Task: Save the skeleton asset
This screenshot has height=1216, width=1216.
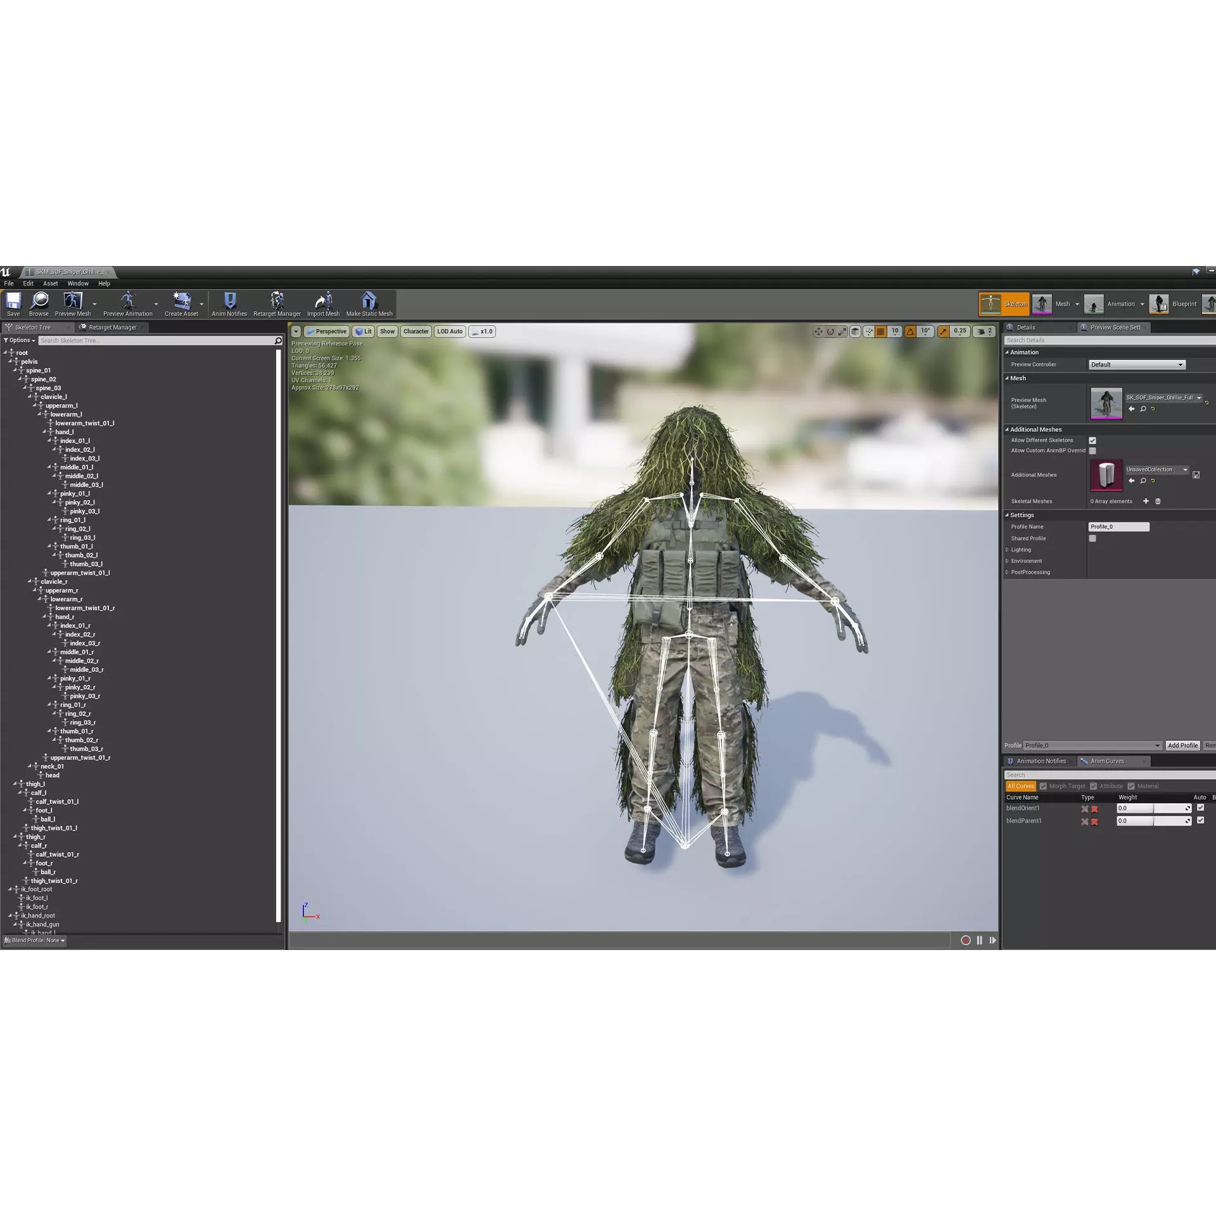Action: 13,304
